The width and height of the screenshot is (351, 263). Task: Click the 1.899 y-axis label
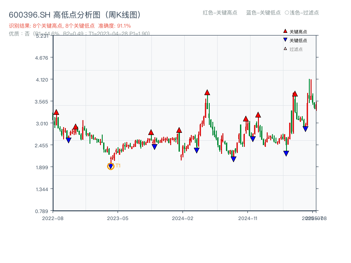pos(42,167)
